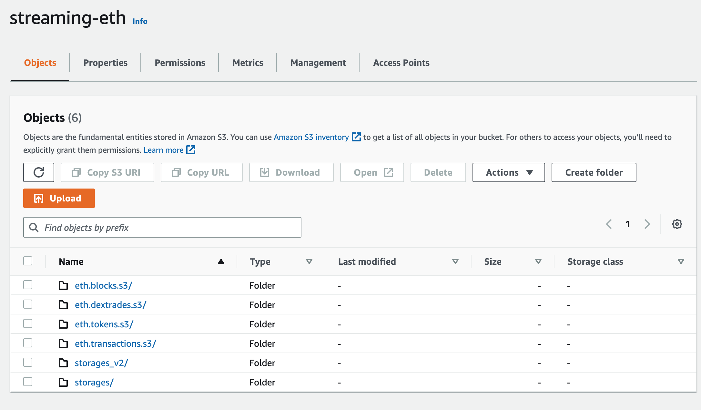Check the box for eth.dextrades.s3/

28,304
